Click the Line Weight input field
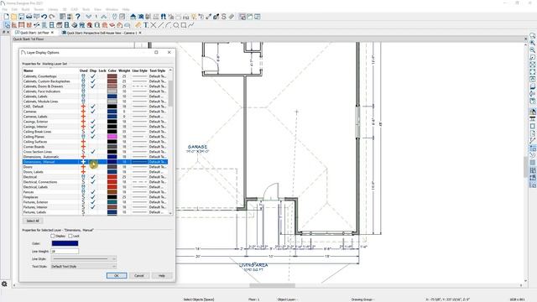 [x=65, y=252]
